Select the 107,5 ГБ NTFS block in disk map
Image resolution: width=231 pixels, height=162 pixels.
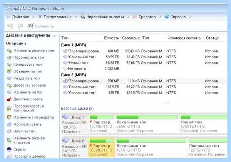[151, 147]
